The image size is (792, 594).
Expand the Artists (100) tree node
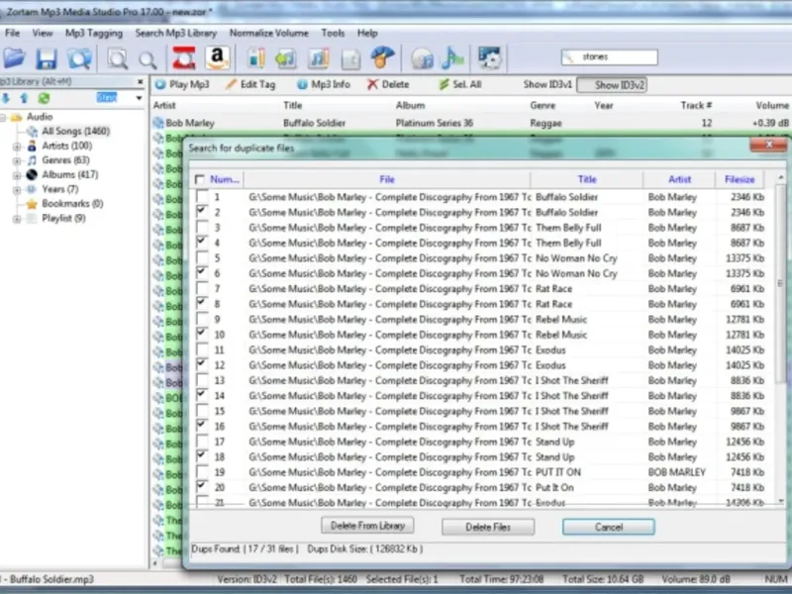pyautogui.click(x=17, y=147)
